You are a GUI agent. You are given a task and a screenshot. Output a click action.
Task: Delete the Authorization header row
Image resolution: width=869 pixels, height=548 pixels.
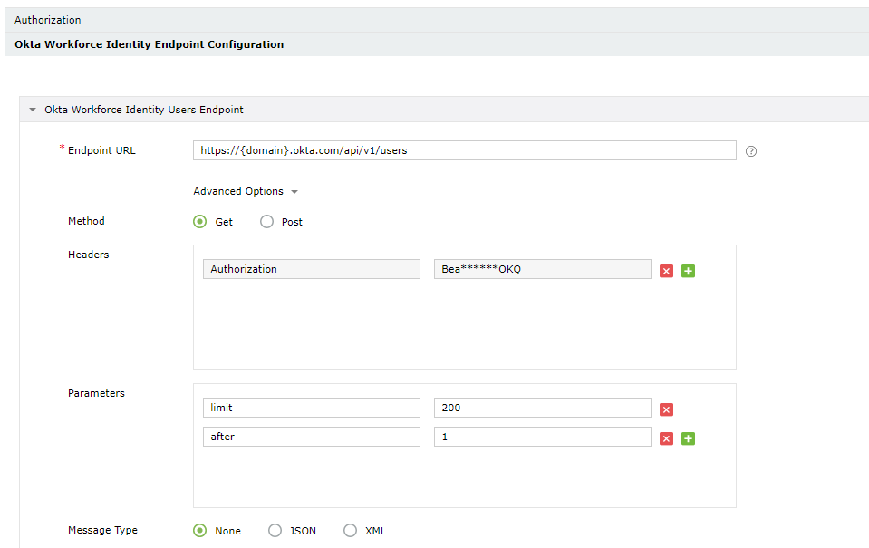(x=667, y=271)
